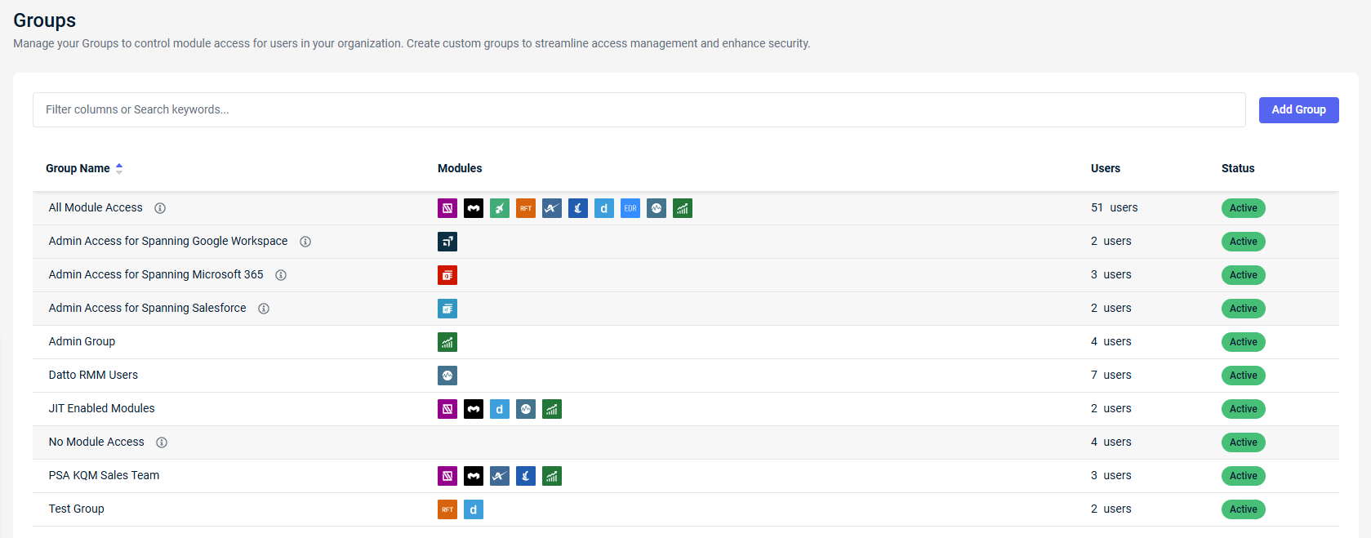Click black 'm' module icon in All Module Access row
The height and width of the screenshot is (538, 1371).
(x=474, y=208)
